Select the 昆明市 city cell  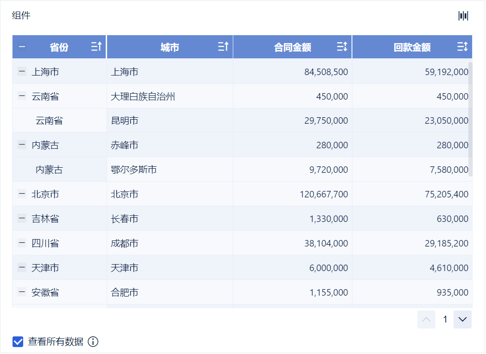click(125, 120)
